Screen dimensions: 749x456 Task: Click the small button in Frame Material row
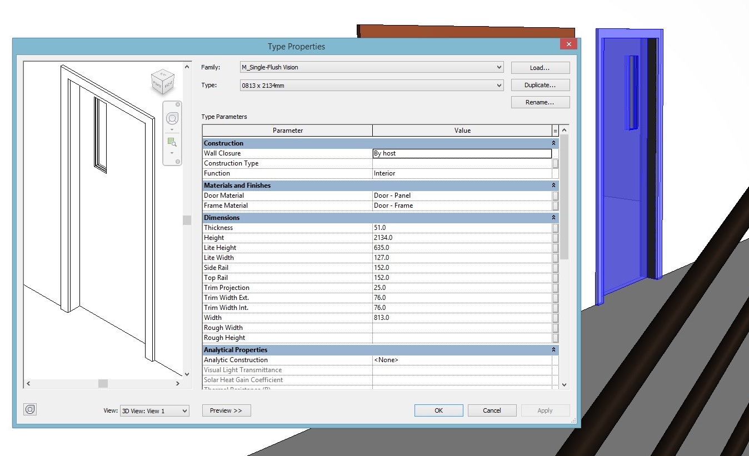point(555,206)
